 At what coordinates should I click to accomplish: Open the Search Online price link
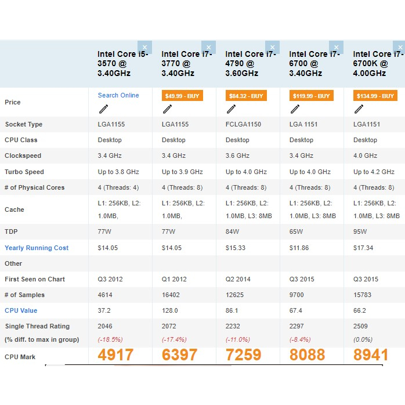click(x=118, y=95)
